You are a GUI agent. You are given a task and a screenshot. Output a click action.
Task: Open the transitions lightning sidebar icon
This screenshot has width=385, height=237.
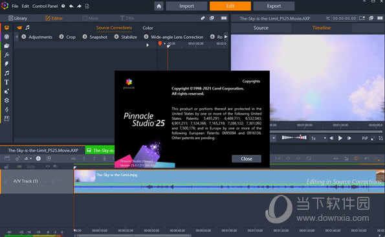[6, 64]
